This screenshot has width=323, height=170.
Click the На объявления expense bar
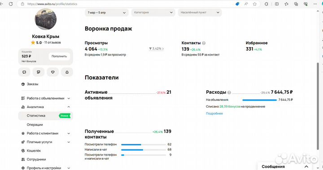(x=260, y=100)
